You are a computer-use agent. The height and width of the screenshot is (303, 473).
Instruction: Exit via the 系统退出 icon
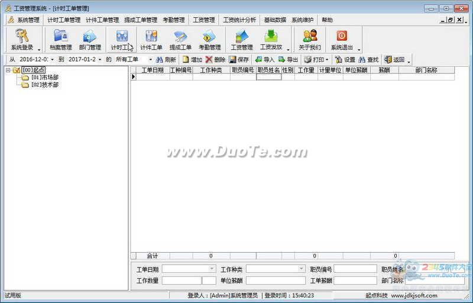[342, 40]
